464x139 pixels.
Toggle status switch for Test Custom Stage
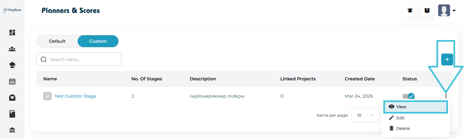click(409, 96)
